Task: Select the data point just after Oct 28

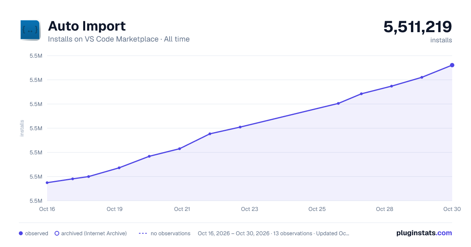Action: [x=392, y=86]
